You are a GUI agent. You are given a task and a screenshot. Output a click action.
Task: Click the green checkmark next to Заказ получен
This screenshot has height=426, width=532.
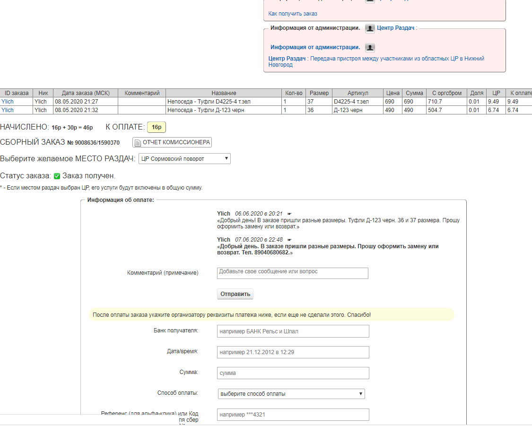click(x=57, y=176)
